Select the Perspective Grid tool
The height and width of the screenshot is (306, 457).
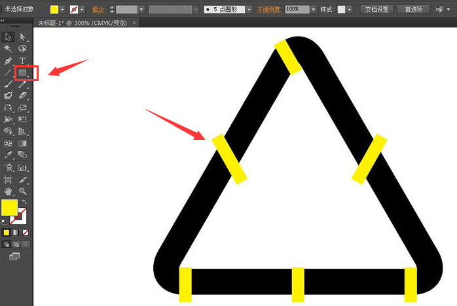click(x=22, y=131)
